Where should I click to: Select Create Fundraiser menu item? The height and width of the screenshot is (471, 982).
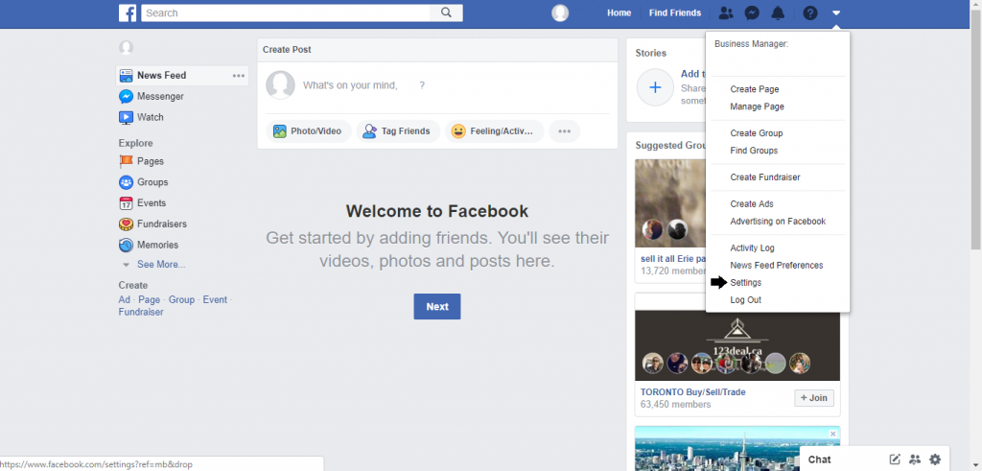click(764, 177)
